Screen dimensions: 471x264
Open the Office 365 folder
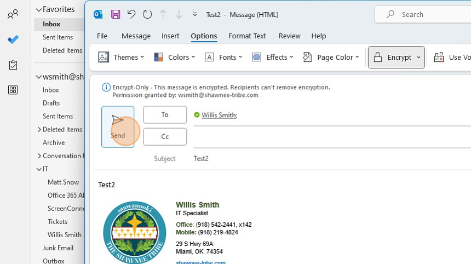point(66,195)
